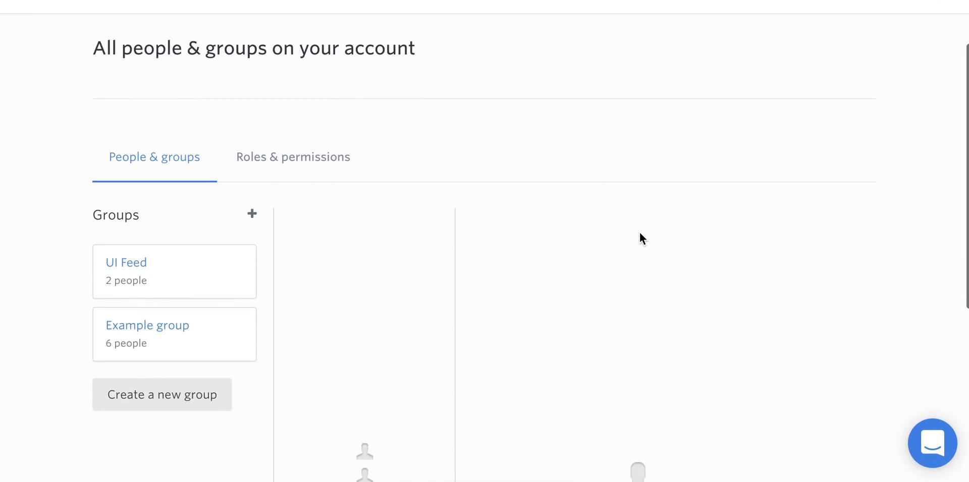Click the large silhouette in the right pane

click(638, 472)
